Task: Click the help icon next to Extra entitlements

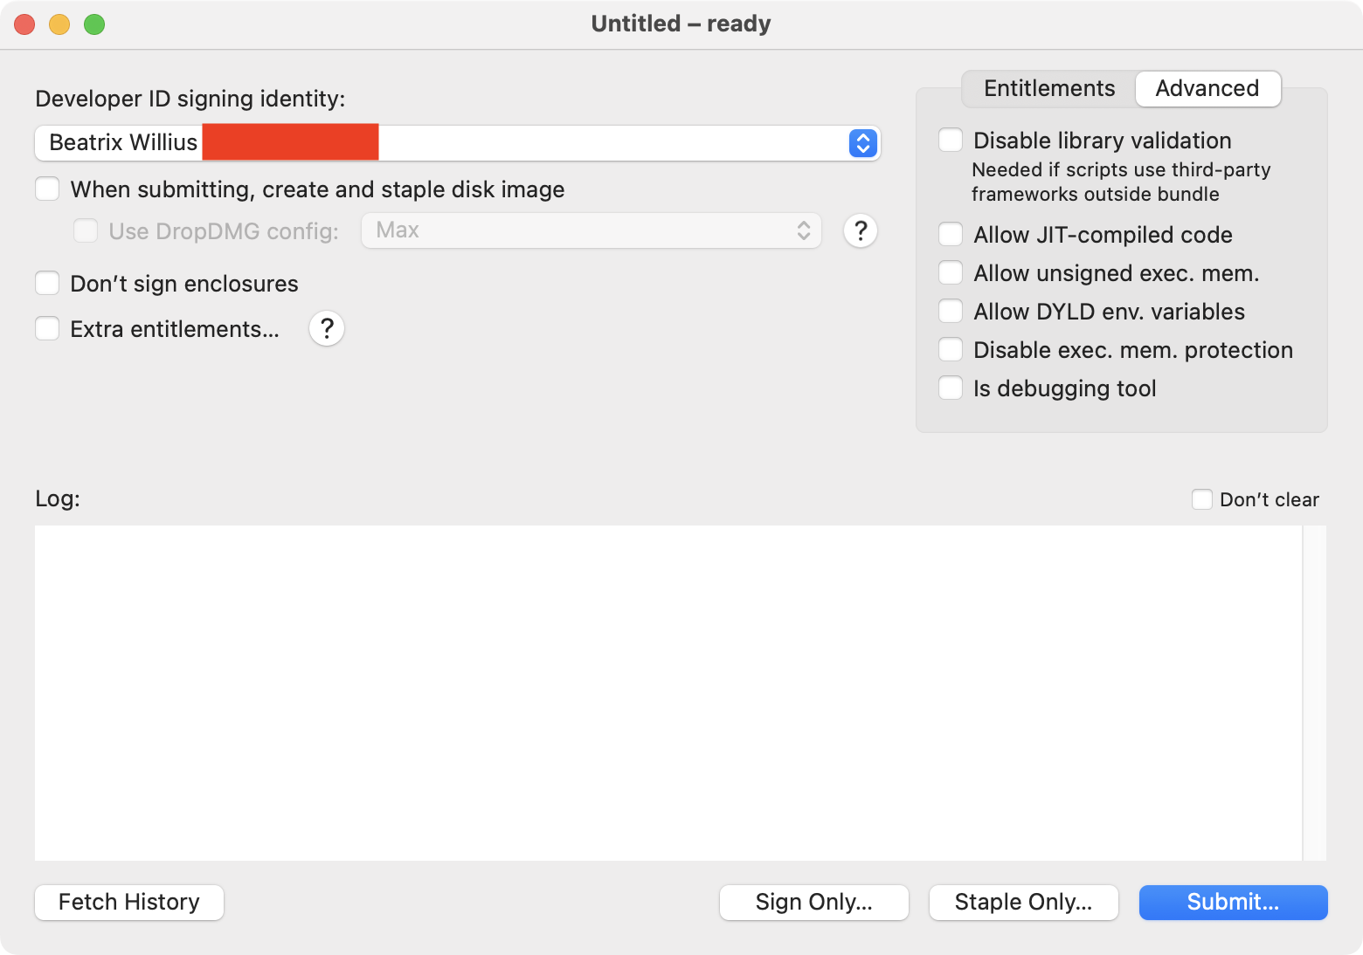Action: [x=327, y=328]
